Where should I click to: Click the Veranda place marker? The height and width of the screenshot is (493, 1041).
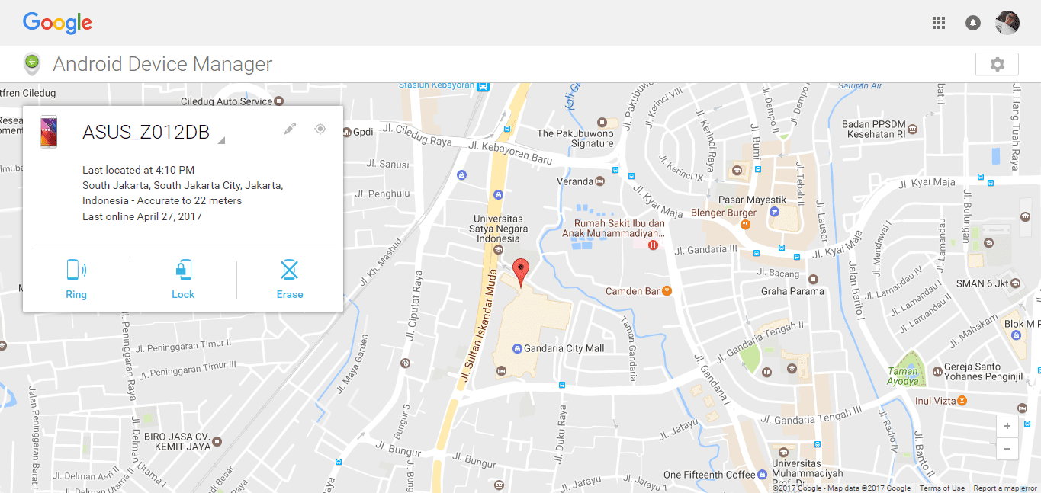tap(601, 181)
